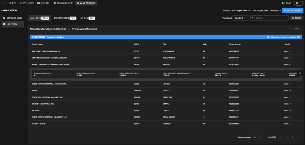Select the Lane Analysis tab
This screenshot has width=305, height=145.
click(x=86, y=3)
